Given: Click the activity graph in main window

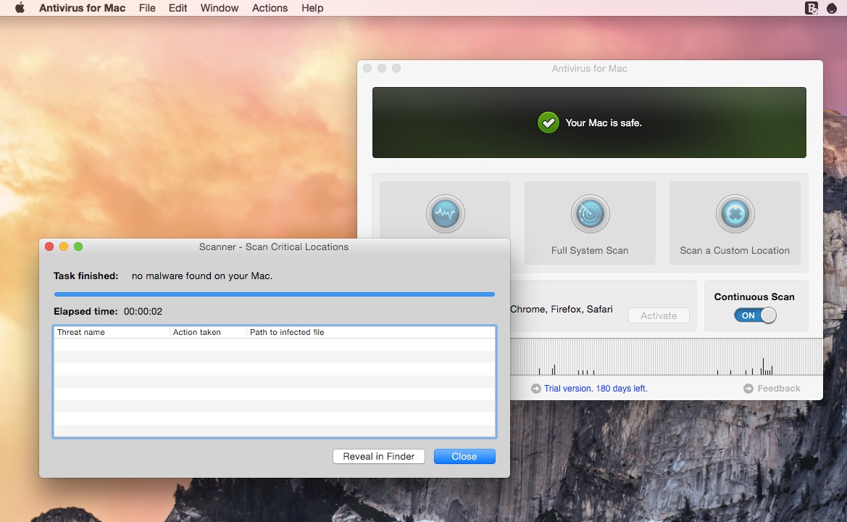Looking at the screenshot, I should tap(666, 357).
